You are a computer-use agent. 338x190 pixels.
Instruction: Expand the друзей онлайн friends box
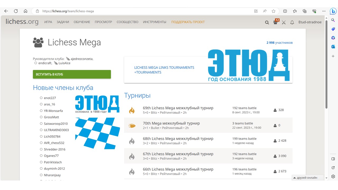308,178
